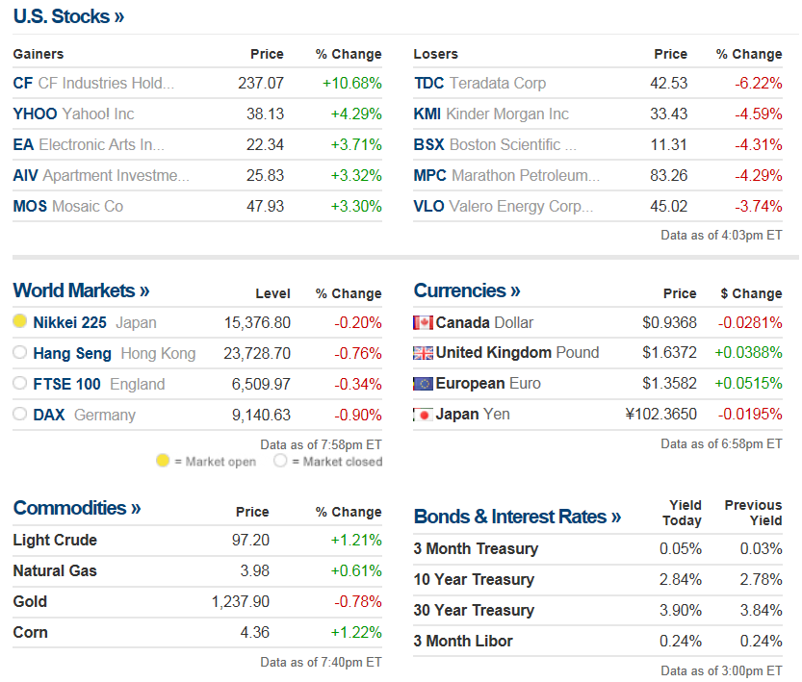Open the BSX ticker quote
Image resolution: width=802 pixels, height=682 pixels.
click(x=429, y=145)
